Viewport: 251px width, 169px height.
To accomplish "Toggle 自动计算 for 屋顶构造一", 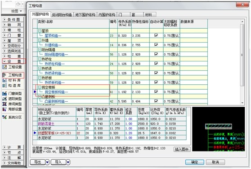I will [156, 35].
